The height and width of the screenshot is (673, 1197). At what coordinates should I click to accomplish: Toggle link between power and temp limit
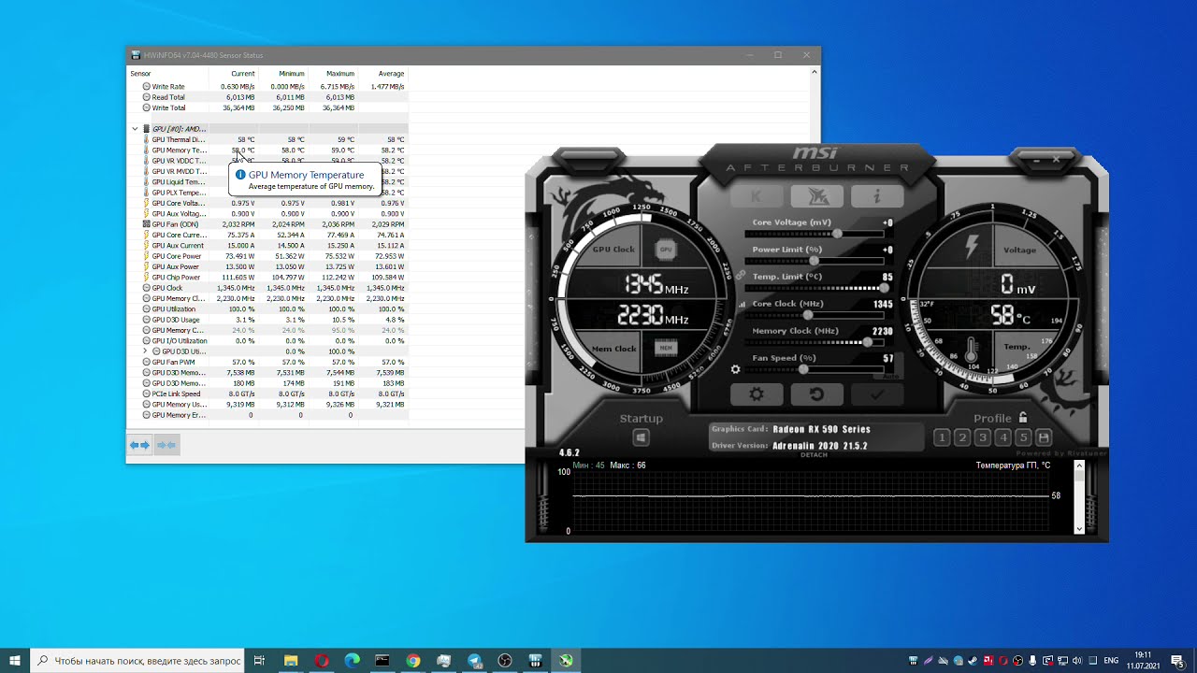pos(741,273)
